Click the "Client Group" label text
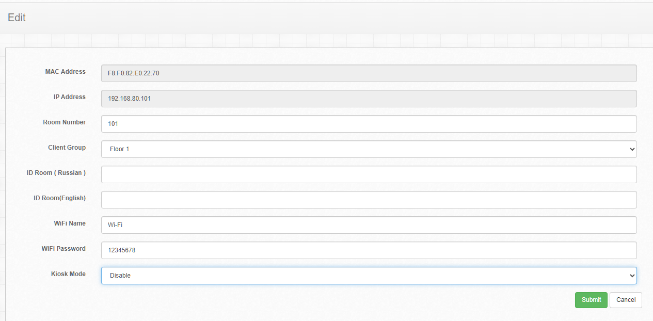653x321 pixels. click(x=67, y=148)
